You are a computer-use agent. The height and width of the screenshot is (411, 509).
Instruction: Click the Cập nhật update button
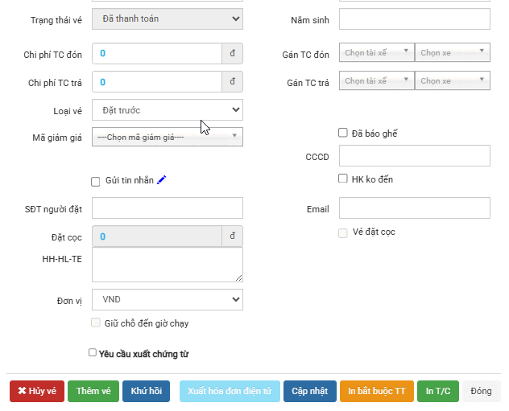pyautogui.click(x=309, y=392)
